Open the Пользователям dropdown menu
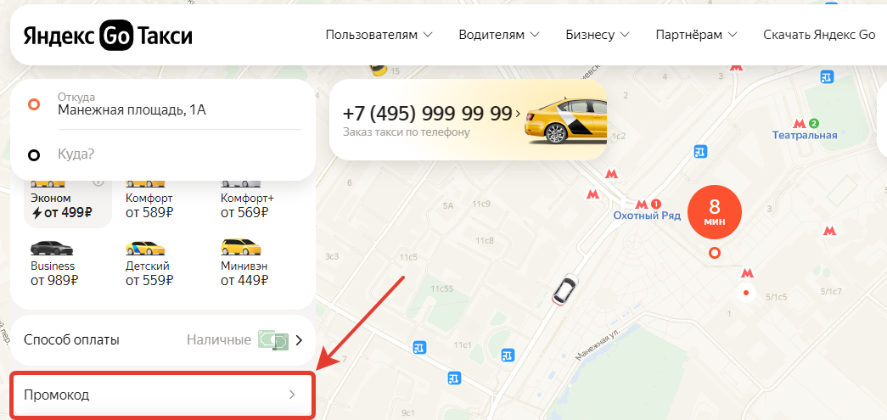The image size is (887, 420). coord(379,35)
